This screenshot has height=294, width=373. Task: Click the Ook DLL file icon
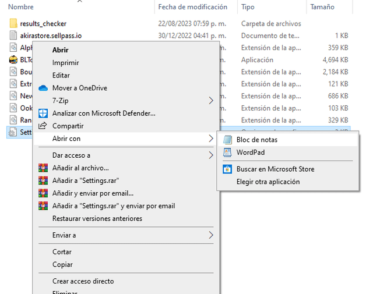click(x=13, y=108)
